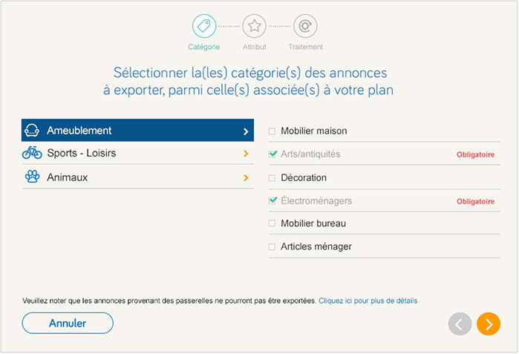Tick the Mobilier bureau checkbox
Viewport: 519px width, 354px height.
point(272,223)
